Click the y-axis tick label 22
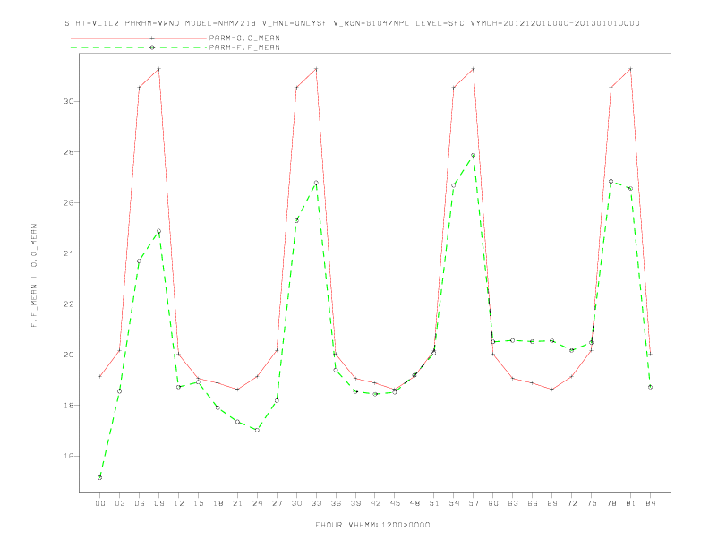Viewport: 709px width, 548px height. [68, 304]
